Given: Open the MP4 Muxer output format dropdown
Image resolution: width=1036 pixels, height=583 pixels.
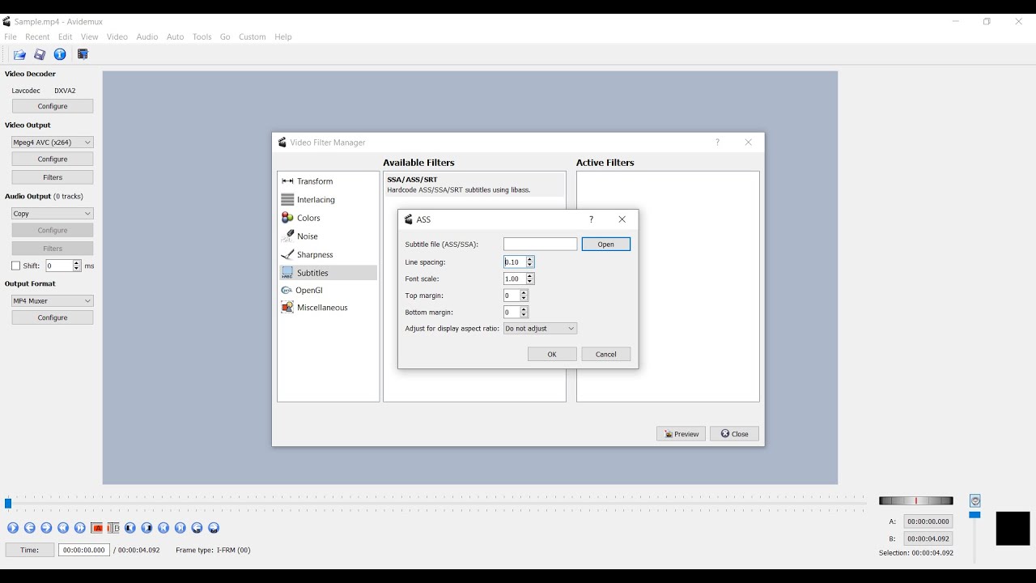Looking at the screenshot, I should click(x=53, y=301).
